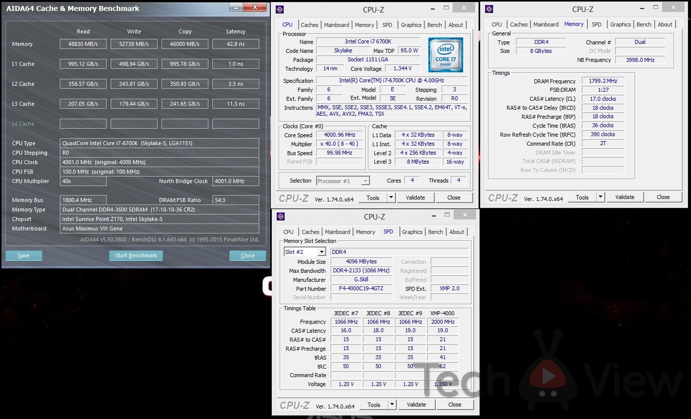Image resolution: width=691 pixels, height=419 pixels.
Task: Click the Code Name value Skylake
Action: (343, 51)
